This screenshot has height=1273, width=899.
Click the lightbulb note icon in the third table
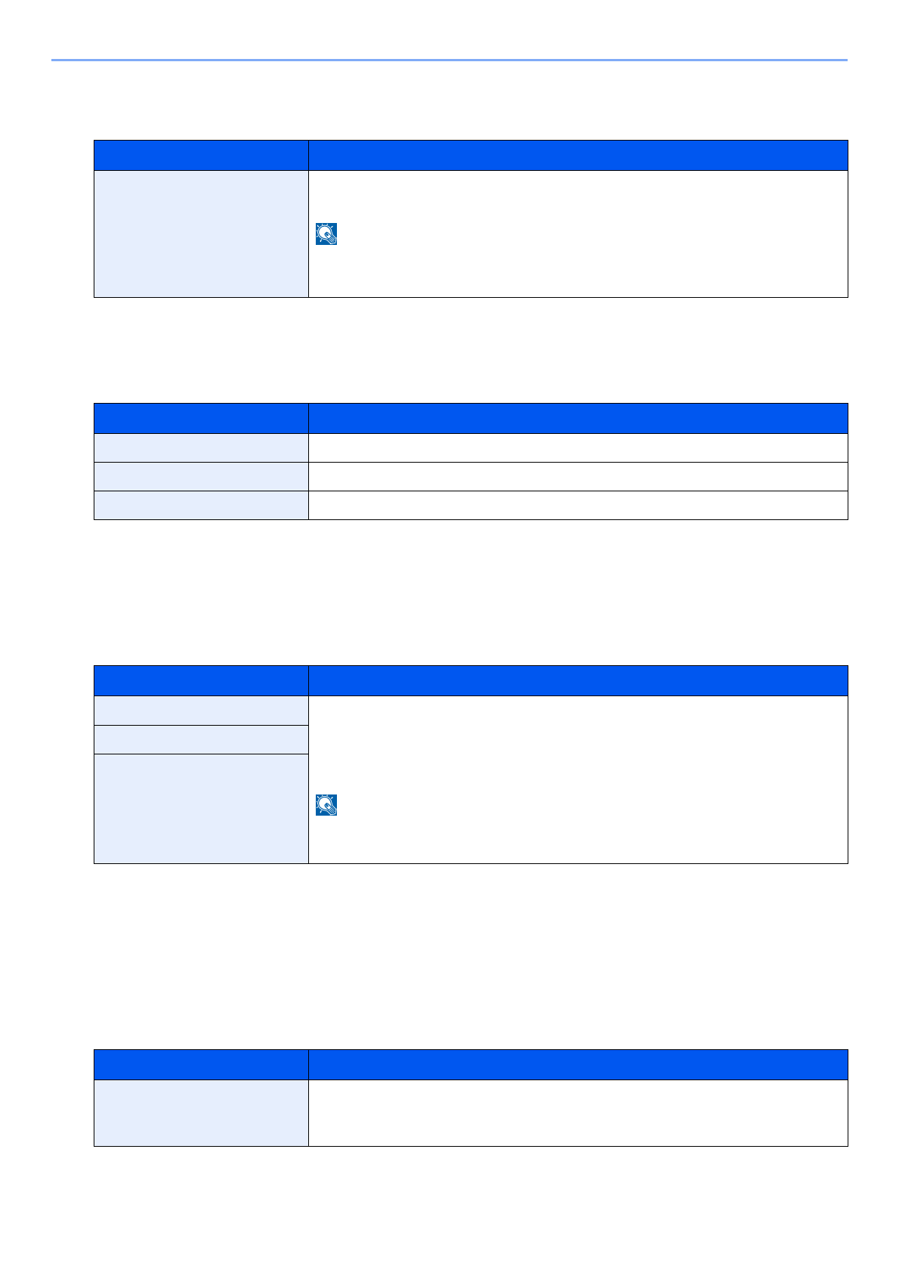click(326, 805)
